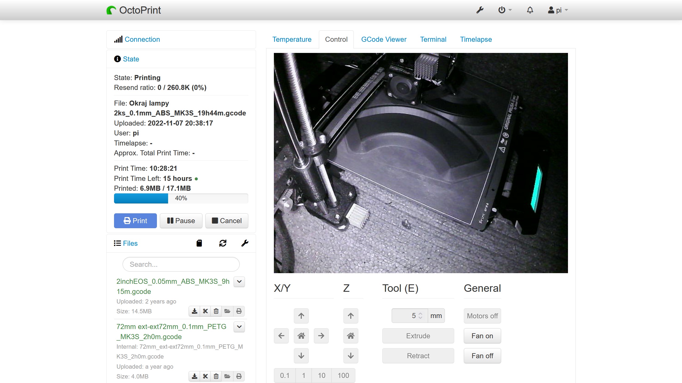682x383 pixels.
Task: Delete the 2inchEOS gcode file
Action: point(216,311)
